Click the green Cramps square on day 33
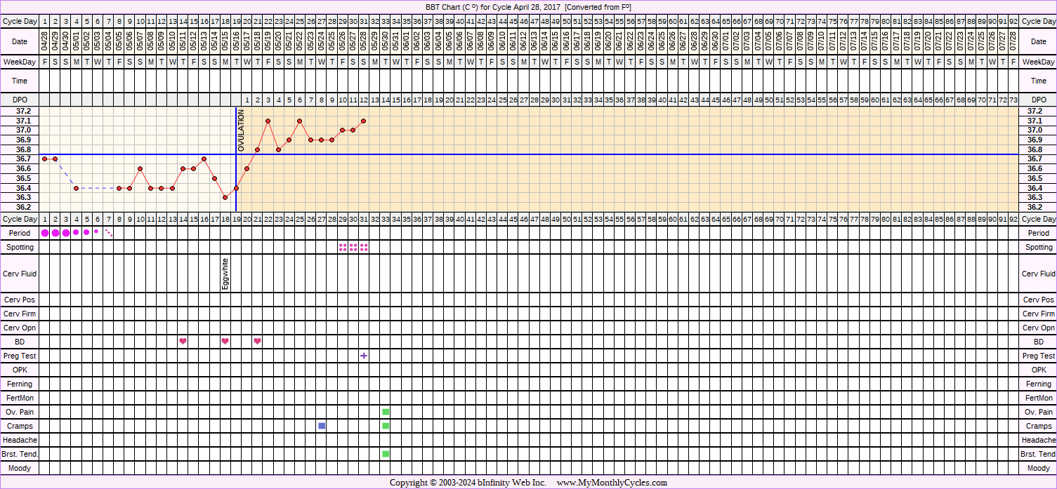Image resolution: width=1057 pixels, height=489 pixels. pyautogui.click(x=386, y=426)
